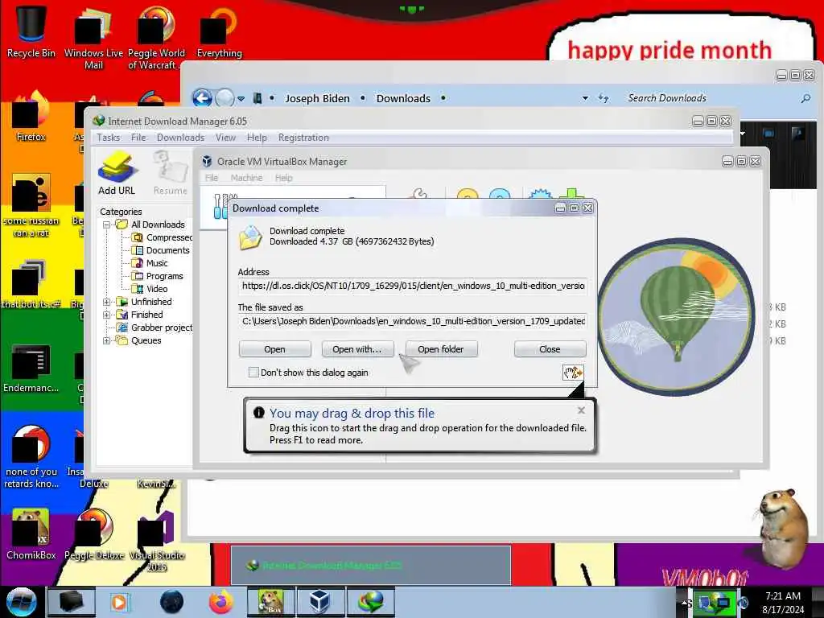824x618 pixels.
Task: Select the Programs category
Action: 157,276
